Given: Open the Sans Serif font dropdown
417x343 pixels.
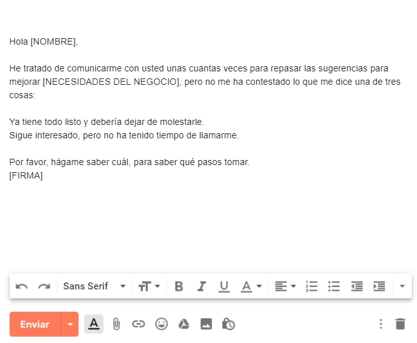Looking at the screenshot, I should pos(94,286).
